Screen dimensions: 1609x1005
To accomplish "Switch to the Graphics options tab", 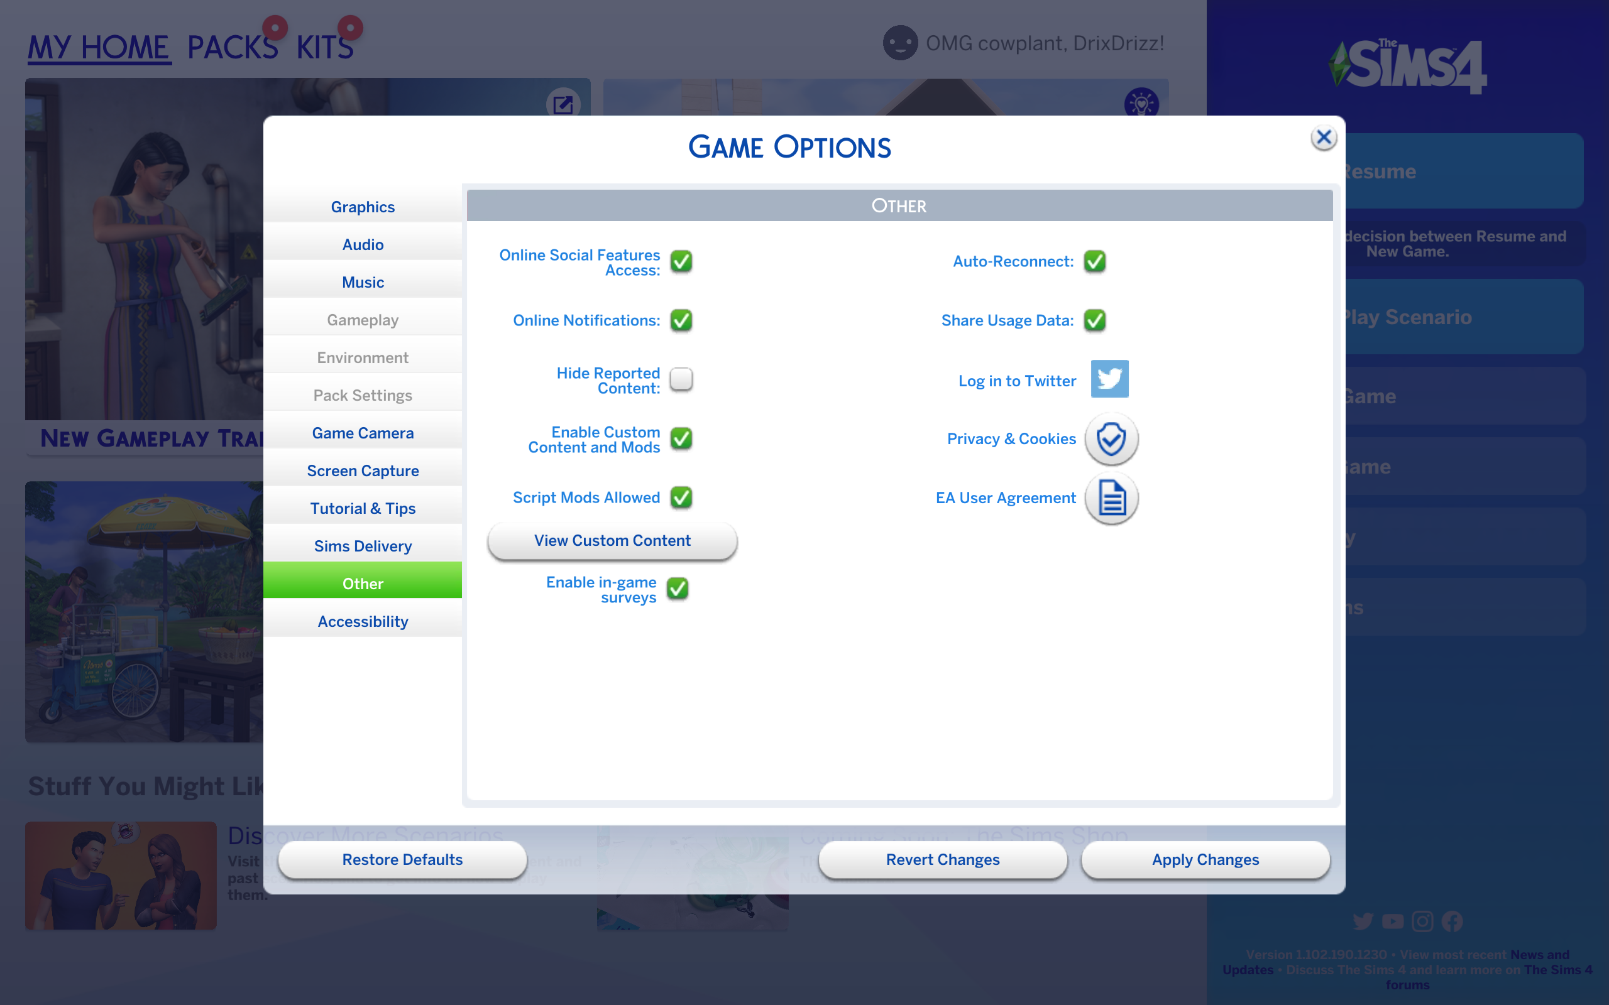I will [x=363, y=207].
